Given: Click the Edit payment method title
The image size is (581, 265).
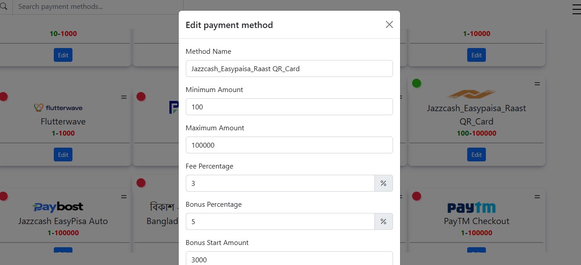Looking at the screenshot, I should coord(229,25).
